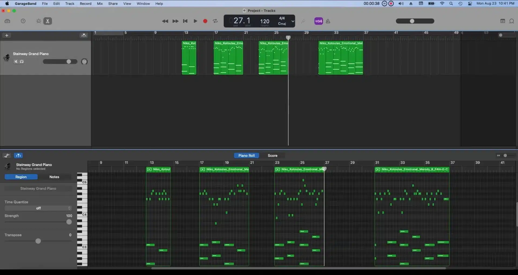Screen dimensions: 518x275
Task: Click the editor automation button
Action: click(x=7, y=156)
